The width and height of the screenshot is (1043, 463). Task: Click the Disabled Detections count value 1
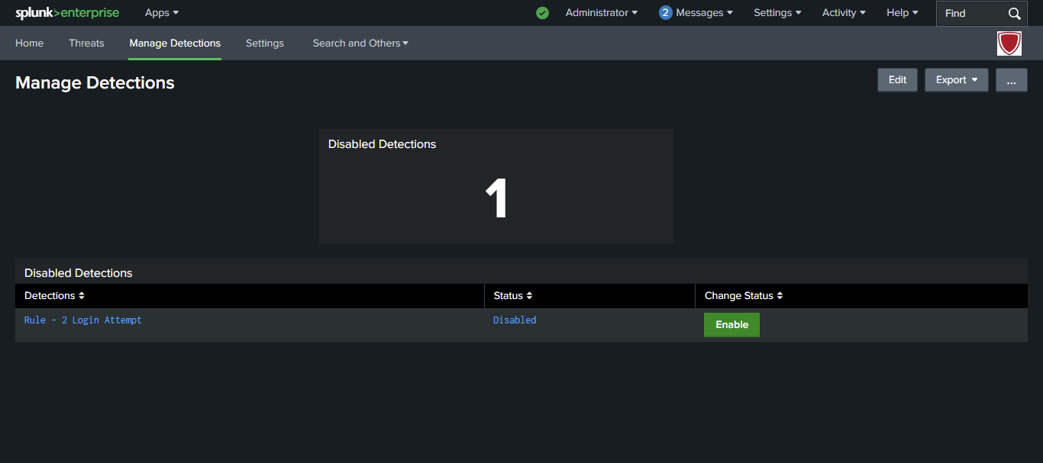[496, 200]
